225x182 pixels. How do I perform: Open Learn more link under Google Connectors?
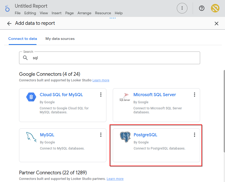(x=101, y=80)
